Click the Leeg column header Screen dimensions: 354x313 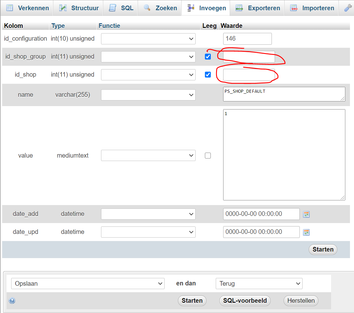point(210,26)
